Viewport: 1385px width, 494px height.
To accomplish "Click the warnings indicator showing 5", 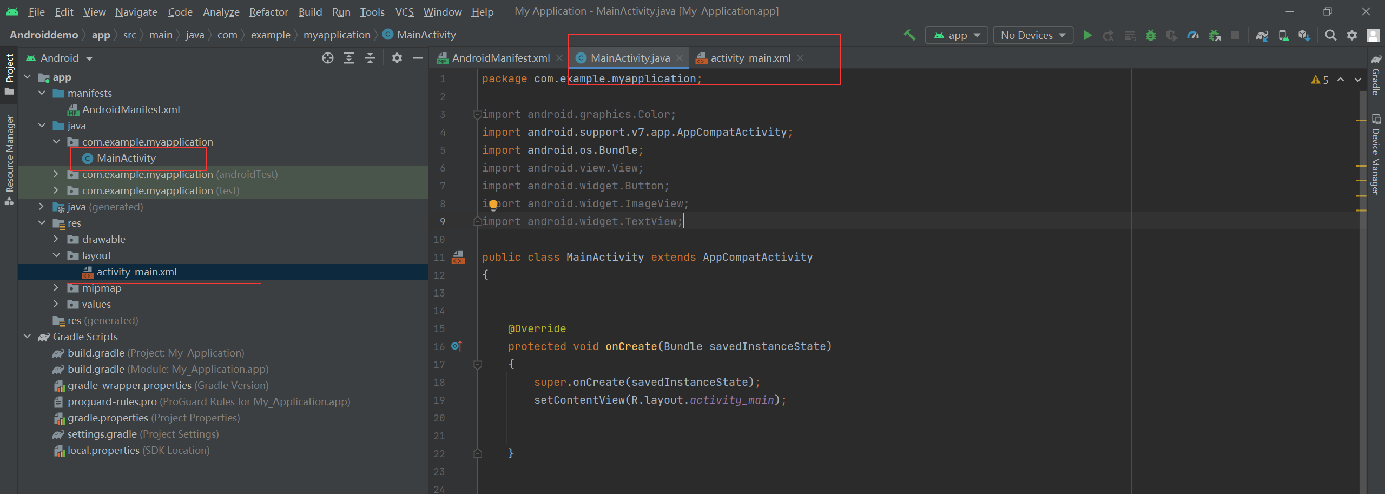I will (x=1320, y=80).
